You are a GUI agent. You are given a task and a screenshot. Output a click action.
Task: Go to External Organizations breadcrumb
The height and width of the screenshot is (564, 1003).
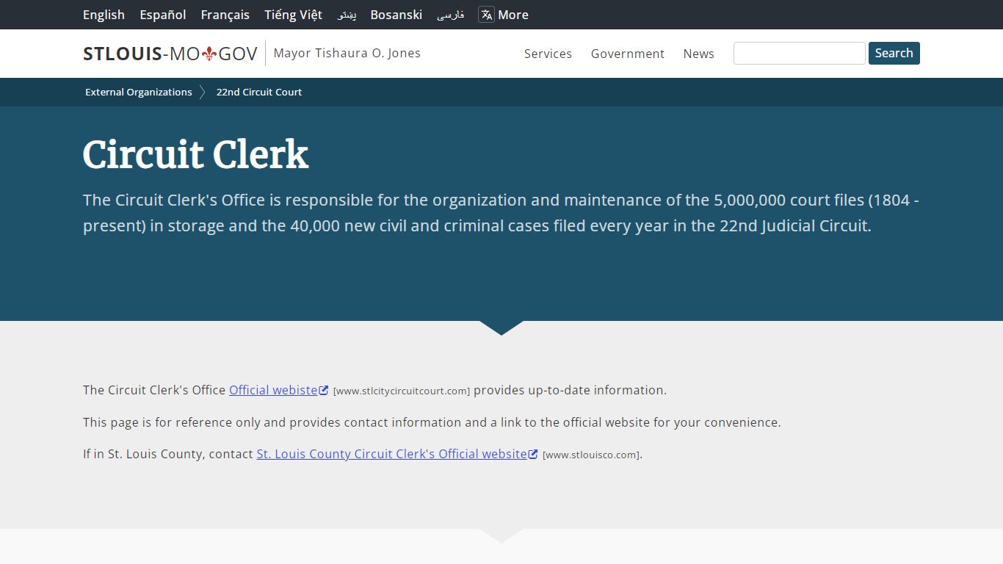[139, 92]
